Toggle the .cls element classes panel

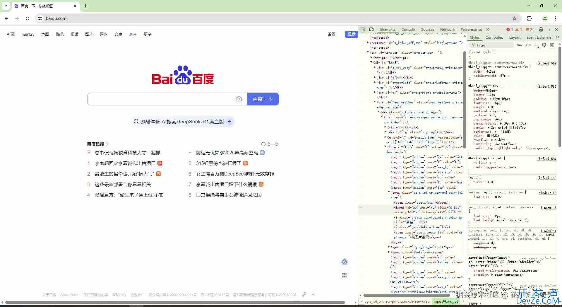point(528,45)
